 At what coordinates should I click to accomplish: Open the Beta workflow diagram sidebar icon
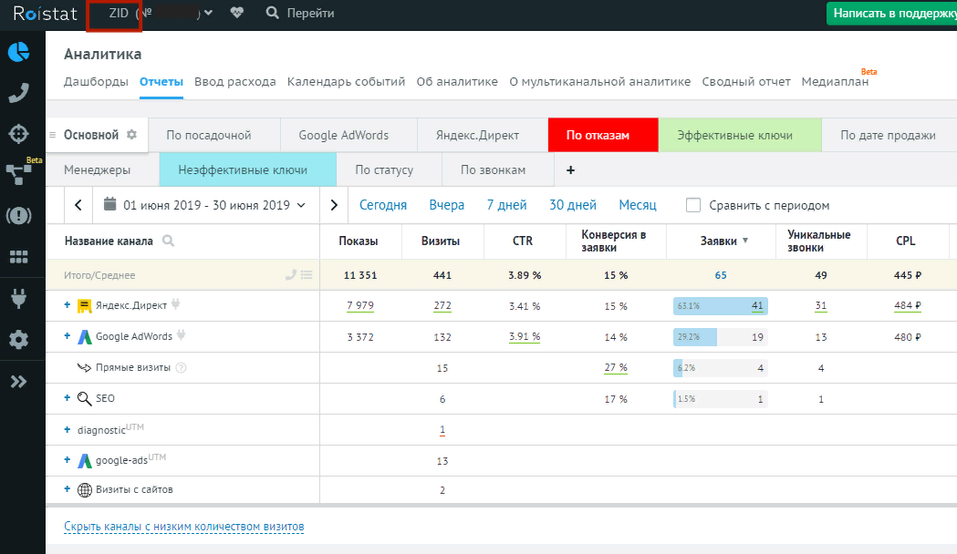click(x=18, y=174)
